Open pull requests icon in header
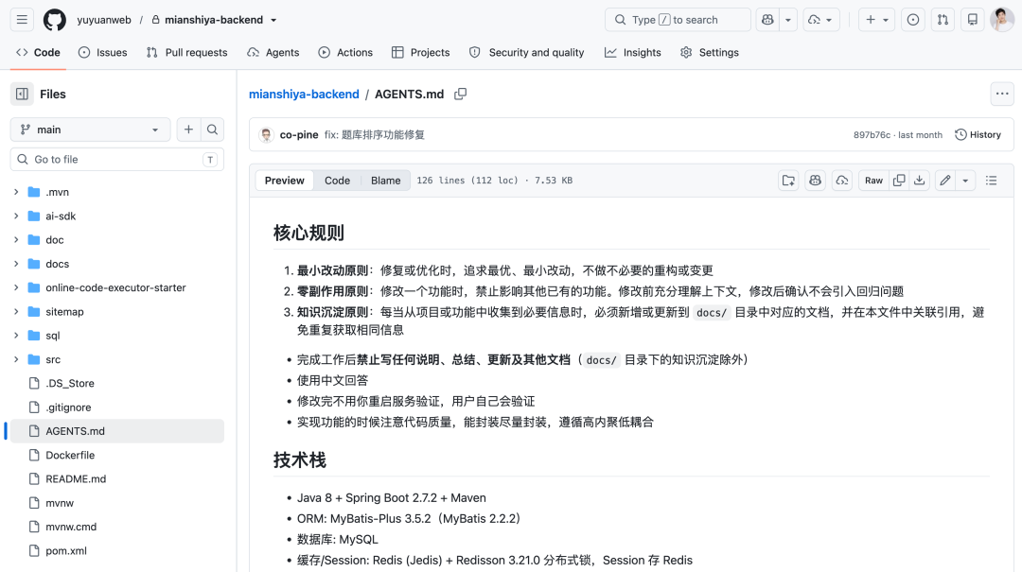 (x=943, y=20)
